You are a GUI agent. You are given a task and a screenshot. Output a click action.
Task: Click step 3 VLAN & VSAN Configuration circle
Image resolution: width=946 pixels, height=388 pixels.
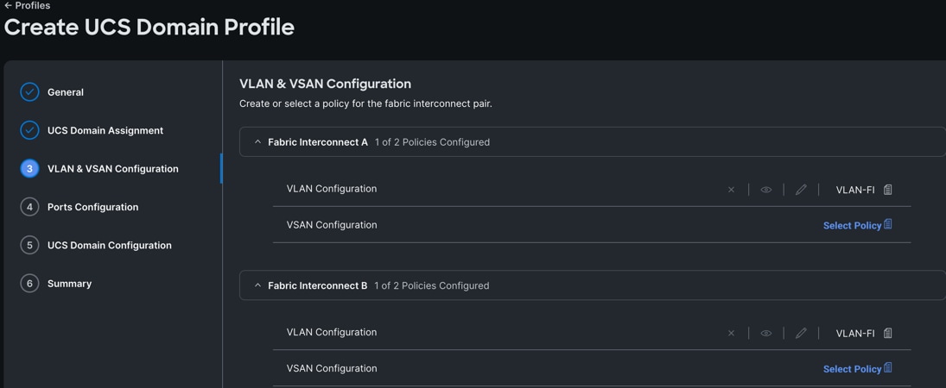point(29,169)
